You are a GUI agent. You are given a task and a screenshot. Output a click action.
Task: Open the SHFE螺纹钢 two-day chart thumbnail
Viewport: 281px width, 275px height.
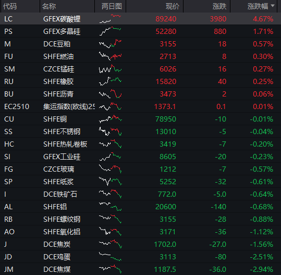tap(111, 219)
